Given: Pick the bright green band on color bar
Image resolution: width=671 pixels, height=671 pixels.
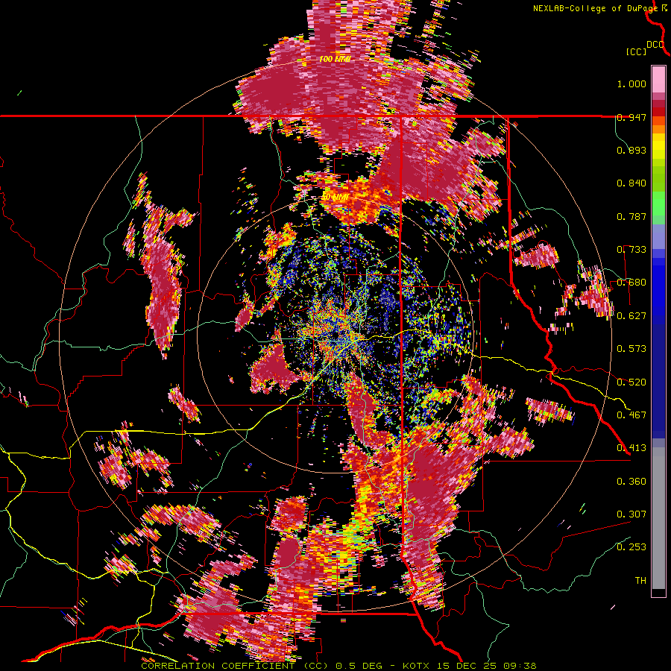Looking at the screenshot, I should pos(658,204).
